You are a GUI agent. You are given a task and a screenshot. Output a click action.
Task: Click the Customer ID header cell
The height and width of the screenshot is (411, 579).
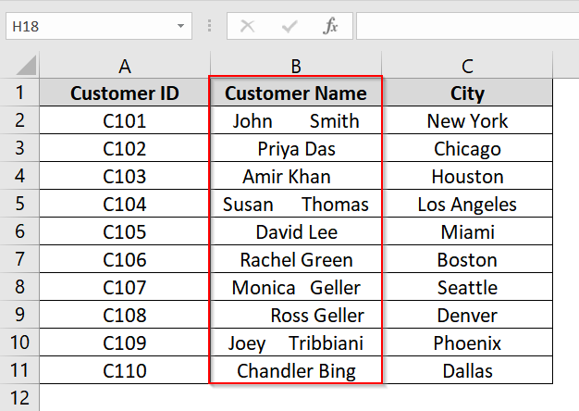click(125, 93)
